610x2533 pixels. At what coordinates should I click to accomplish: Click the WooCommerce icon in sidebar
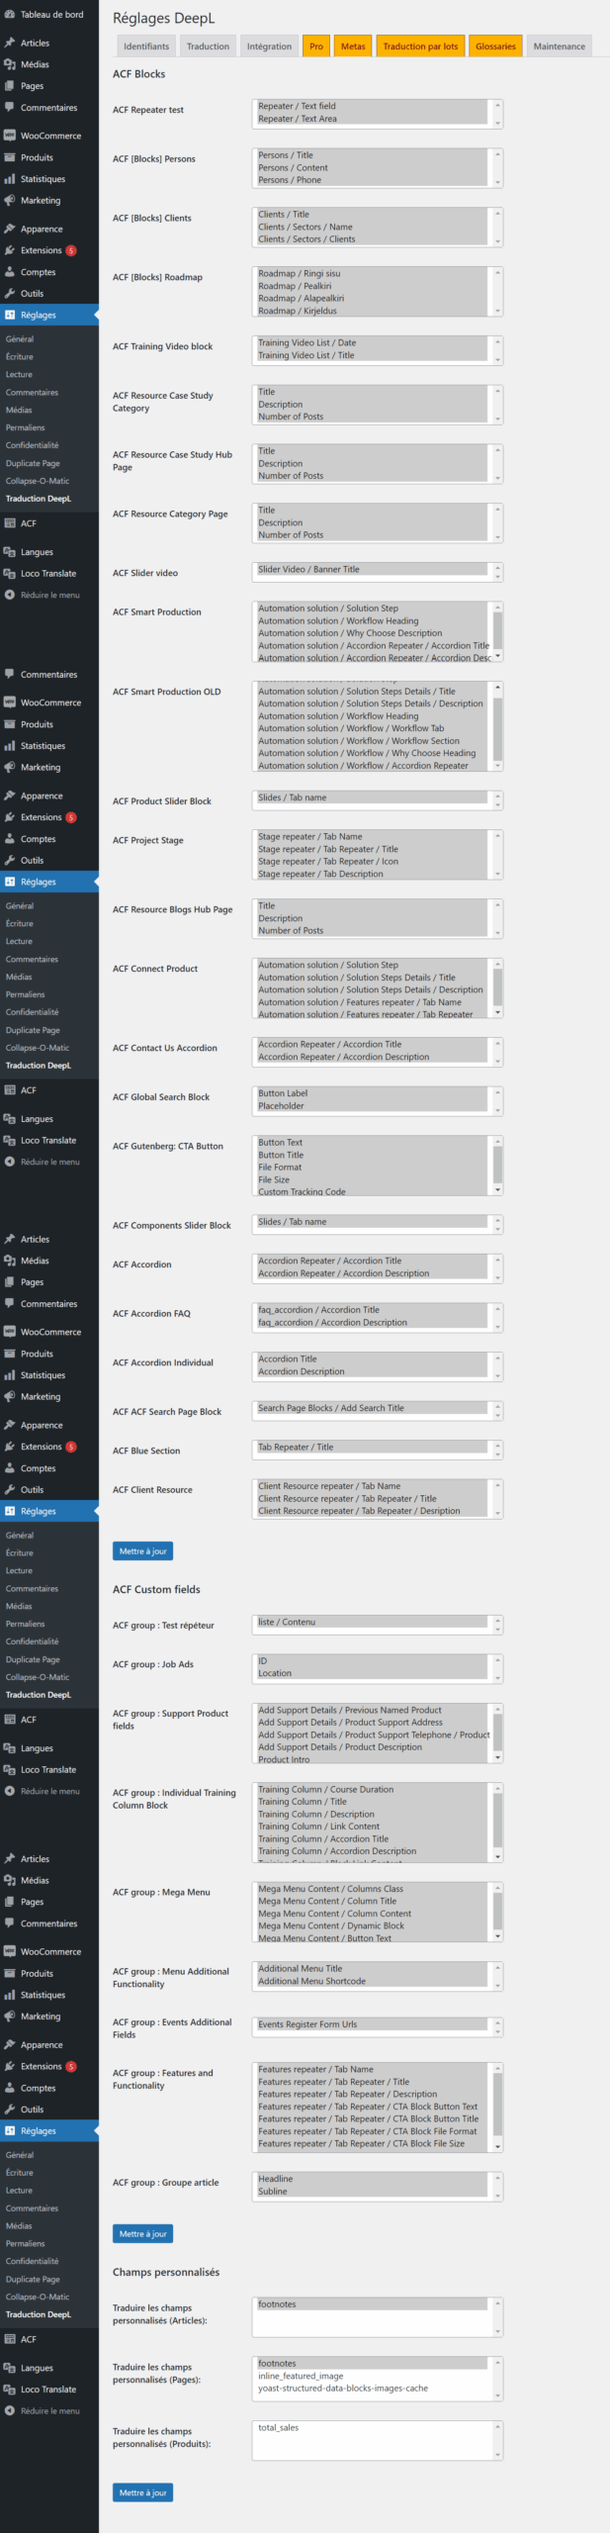[10, 136]
